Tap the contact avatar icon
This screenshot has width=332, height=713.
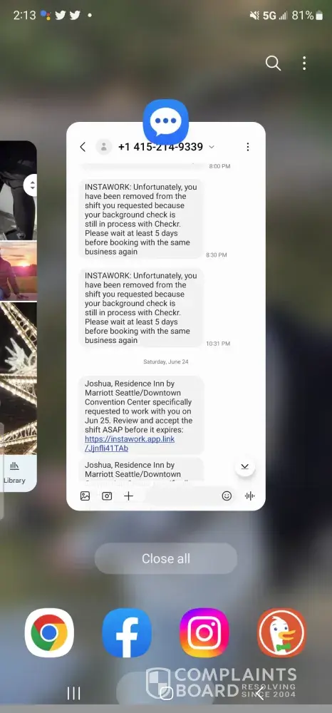pyautogui.click(x=104, y=147)
